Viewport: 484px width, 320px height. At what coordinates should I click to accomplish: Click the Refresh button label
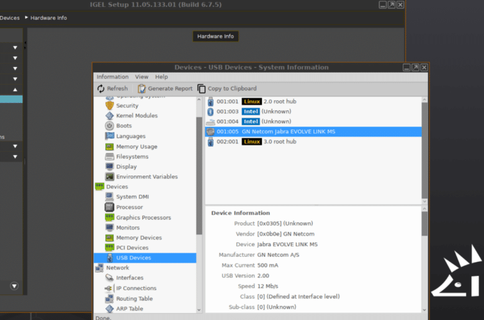pyautogui.click(x=117, y=89)
